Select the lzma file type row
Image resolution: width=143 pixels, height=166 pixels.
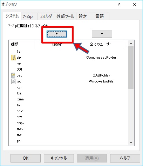click(68, 99)
